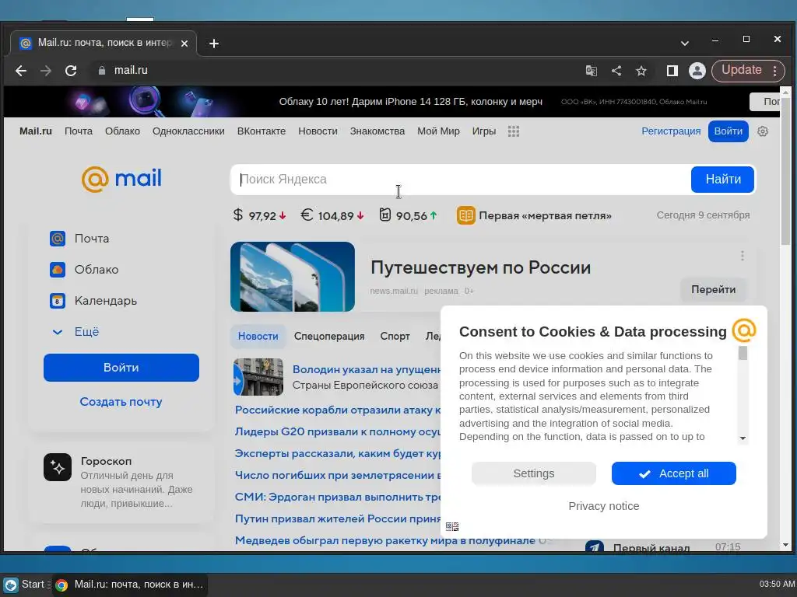Click the scroll-down arrow in consent text
Image resolution: width=797 pixels, height=597 pixels.
click(x=743, y=438)
